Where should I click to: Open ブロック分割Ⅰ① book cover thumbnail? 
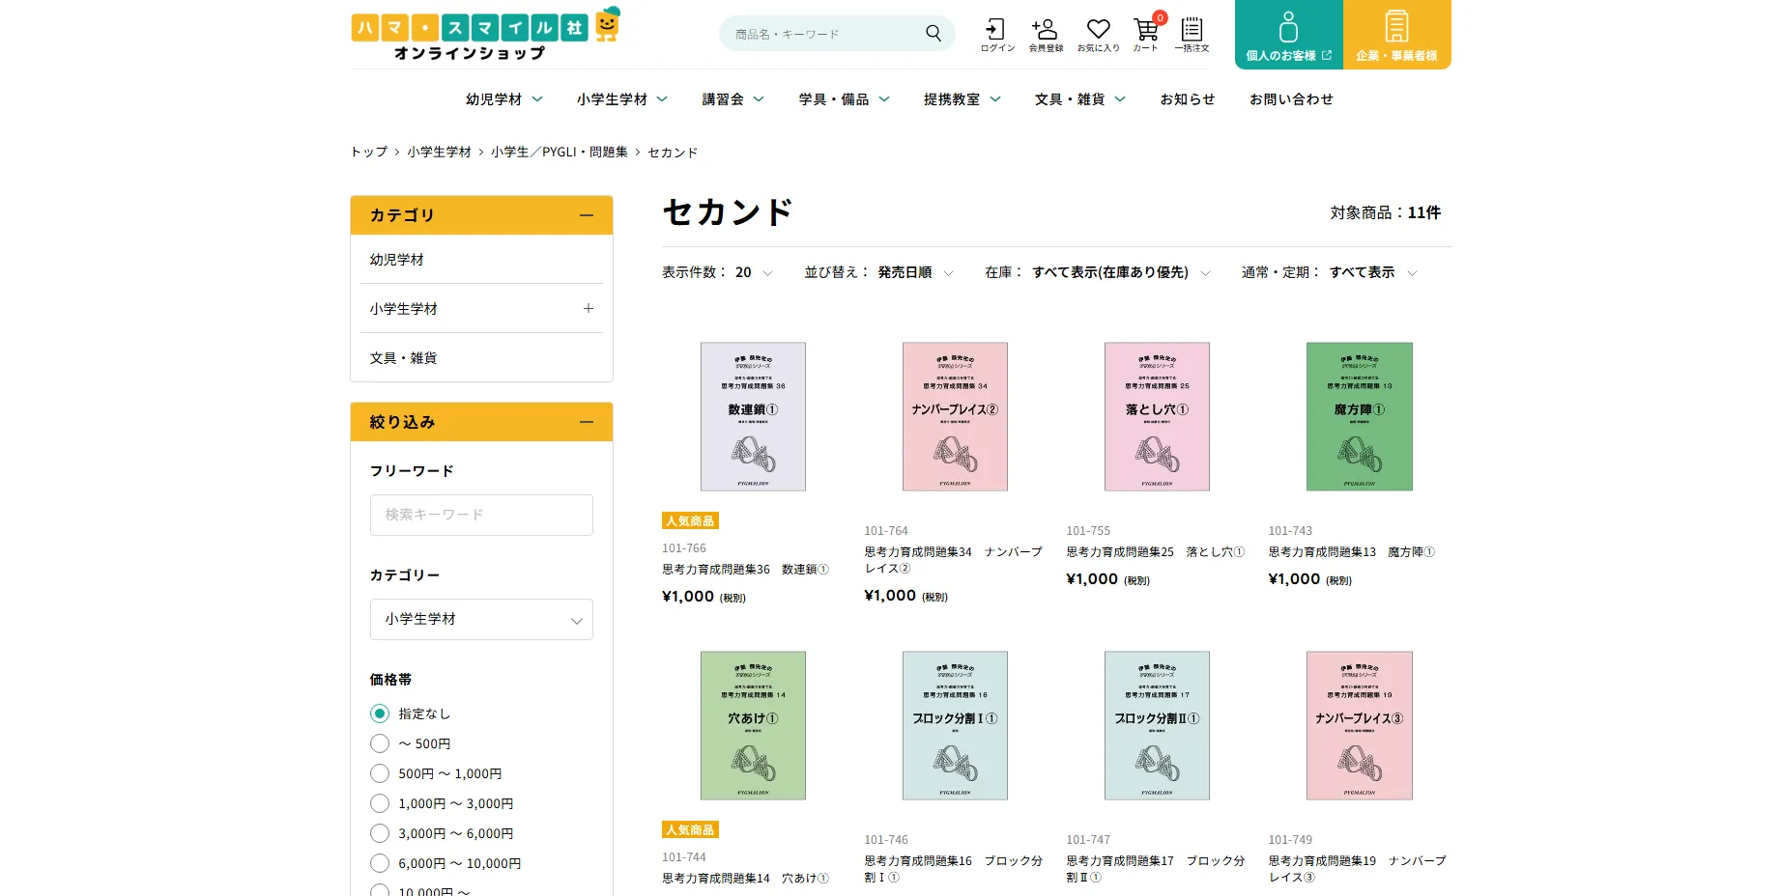click(x=955, y=725)
